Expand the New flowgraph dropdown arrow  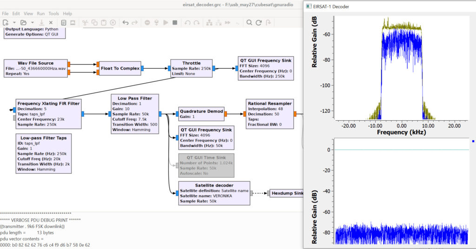tap(14, 22)
